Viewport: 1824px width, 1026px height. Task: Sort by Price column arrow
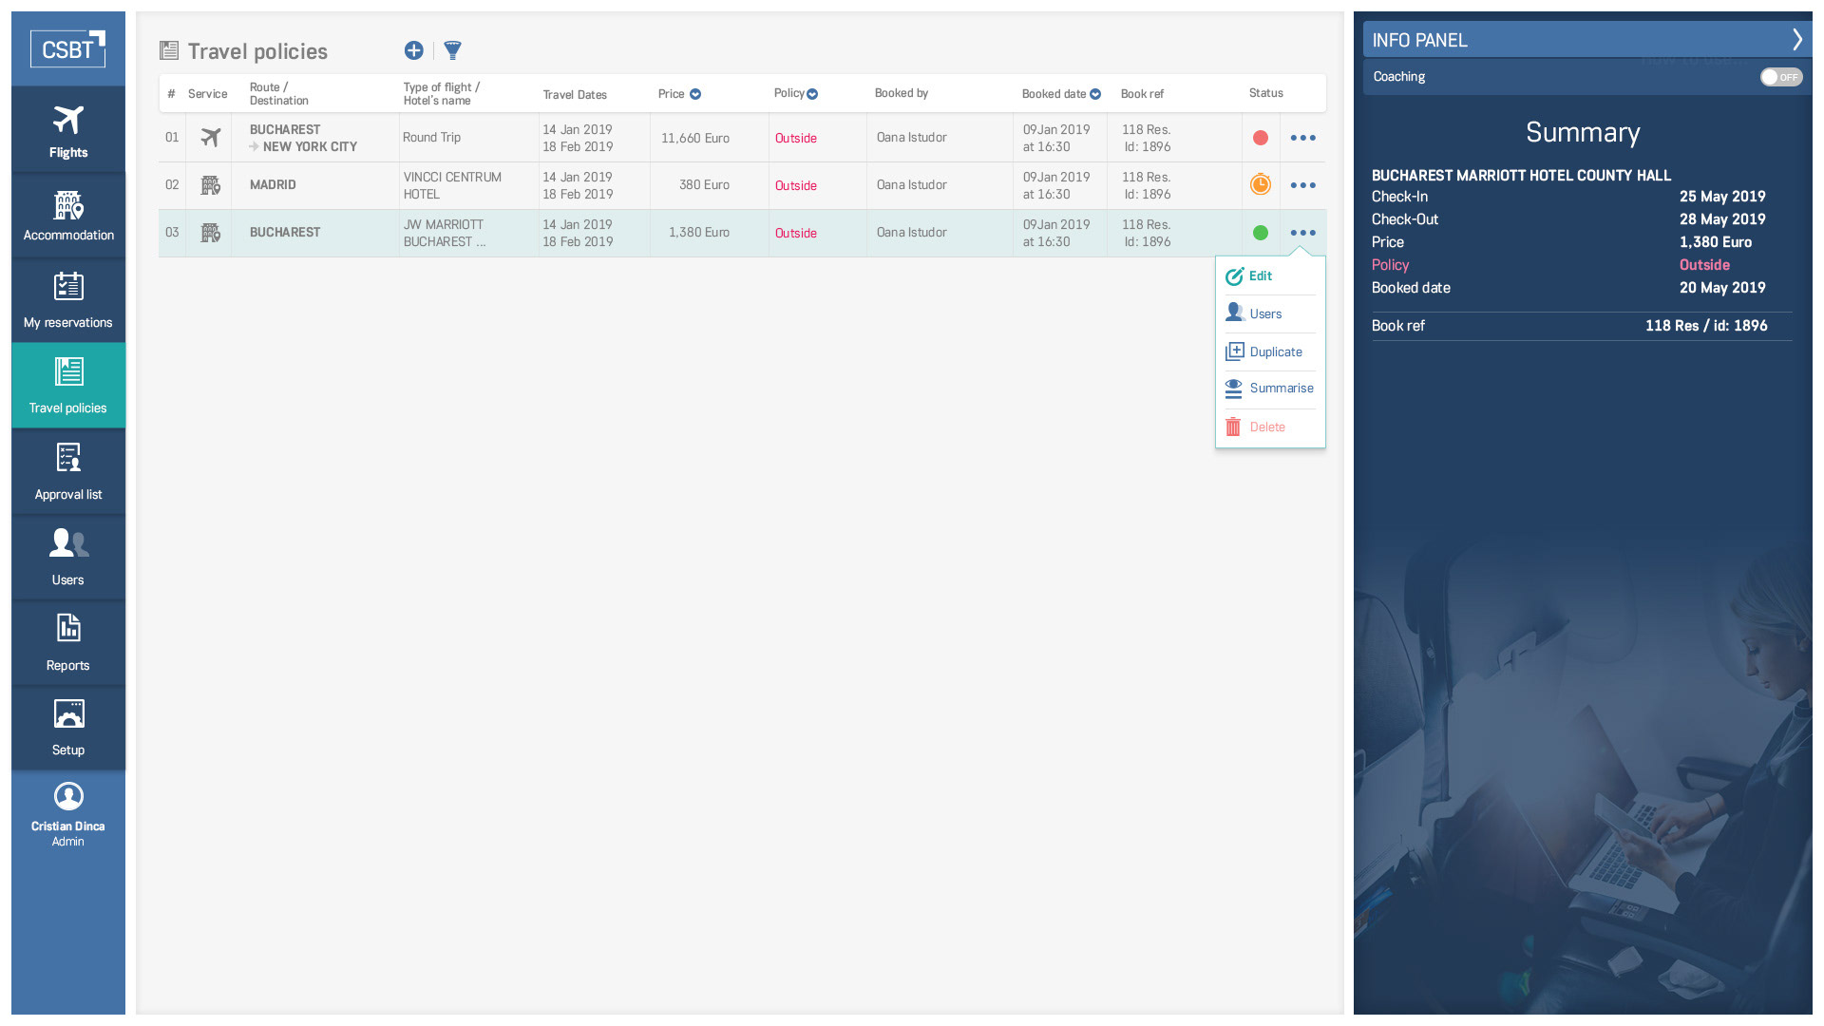coord(695,94)
